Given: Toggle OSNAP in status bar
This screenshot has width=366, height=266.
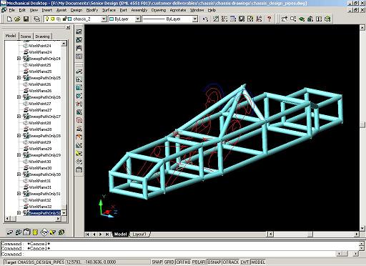Looking at the screenshot, I should click(214, 262).
